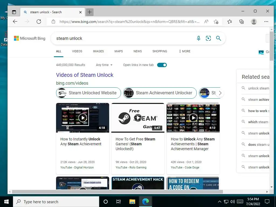This screenshot has height=207, width=276.
Task: Show hidden system tray icons
Action: coord(219,202)
